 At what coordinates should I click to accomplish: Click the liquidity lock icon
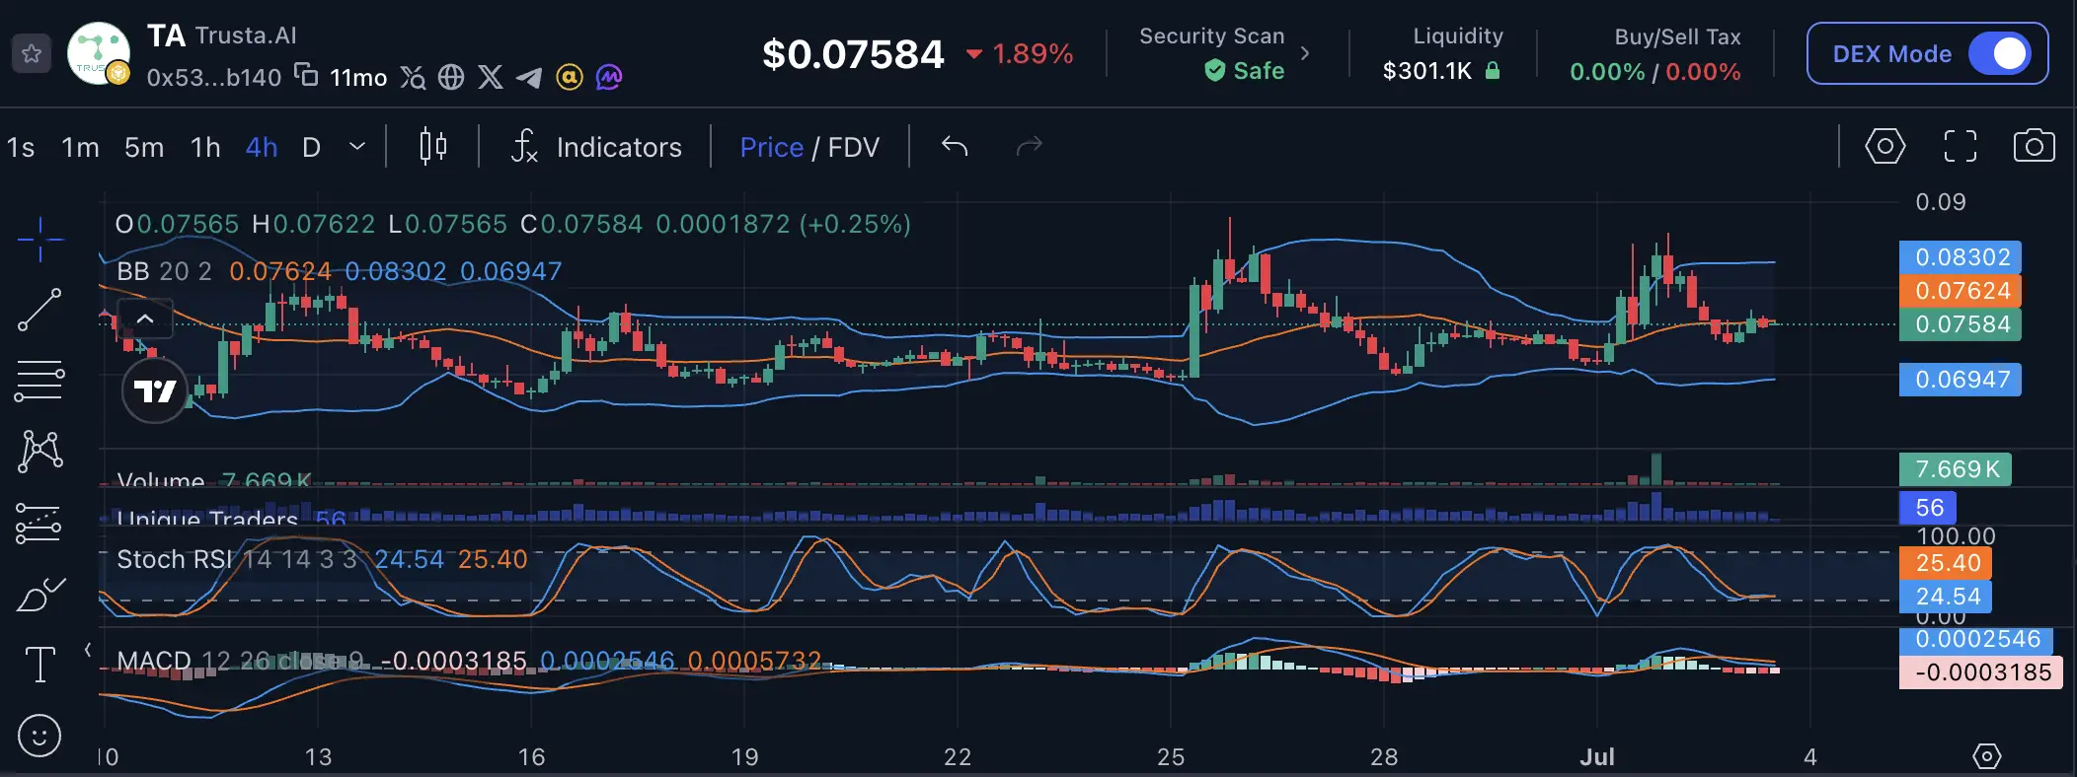(x=1493, y=71)
